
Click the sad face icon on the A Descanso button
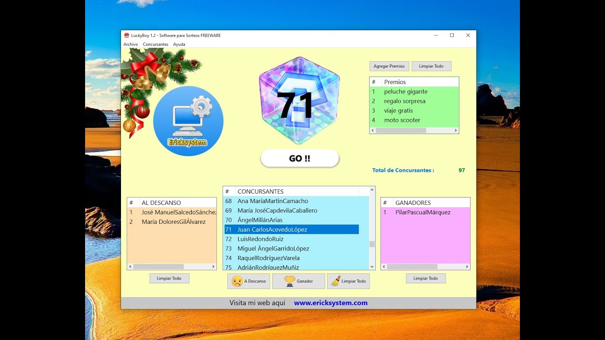(237, 281)
